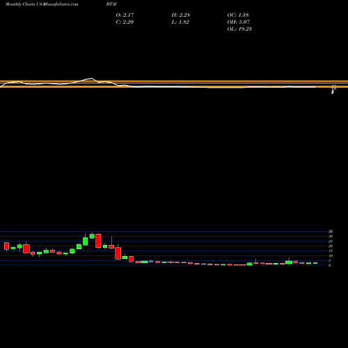
Task: Select the open value O: 2.17
Action: 125,15
